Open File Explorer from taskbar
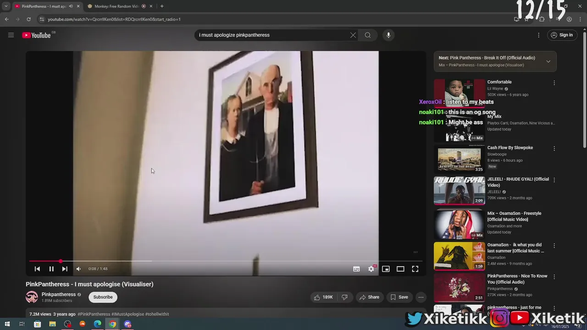This screenshot has height=330, width=587. [x=53, y=324]
